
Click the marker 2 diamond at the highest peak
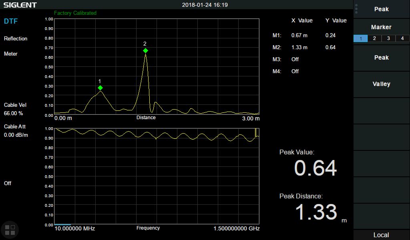click(145, 50)
